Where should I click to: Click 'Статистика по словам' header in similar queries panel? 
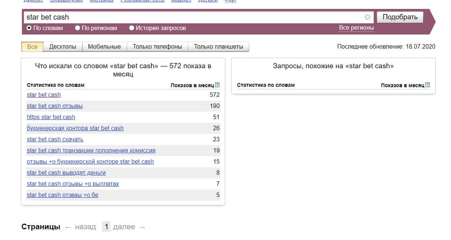266,85
